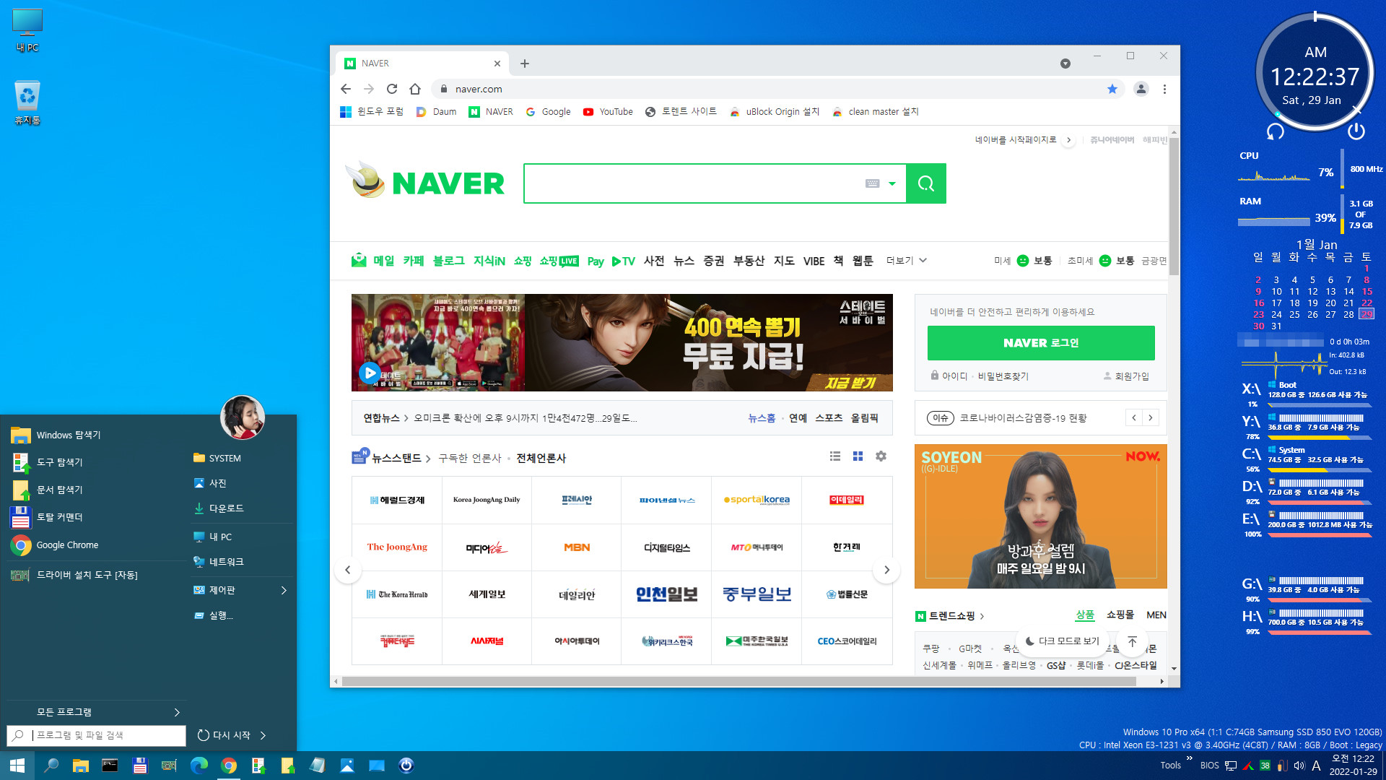The width and height of the screenshot is (1386, 780).
Task: Go to previous newsstand page
Action: [x=348, y=570]
